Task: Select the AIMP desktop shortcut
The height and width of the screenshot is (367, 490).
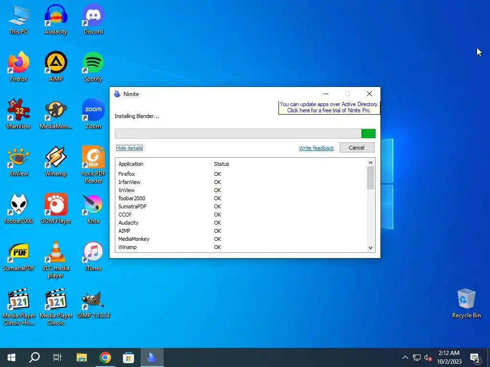Action: [56, 67]
